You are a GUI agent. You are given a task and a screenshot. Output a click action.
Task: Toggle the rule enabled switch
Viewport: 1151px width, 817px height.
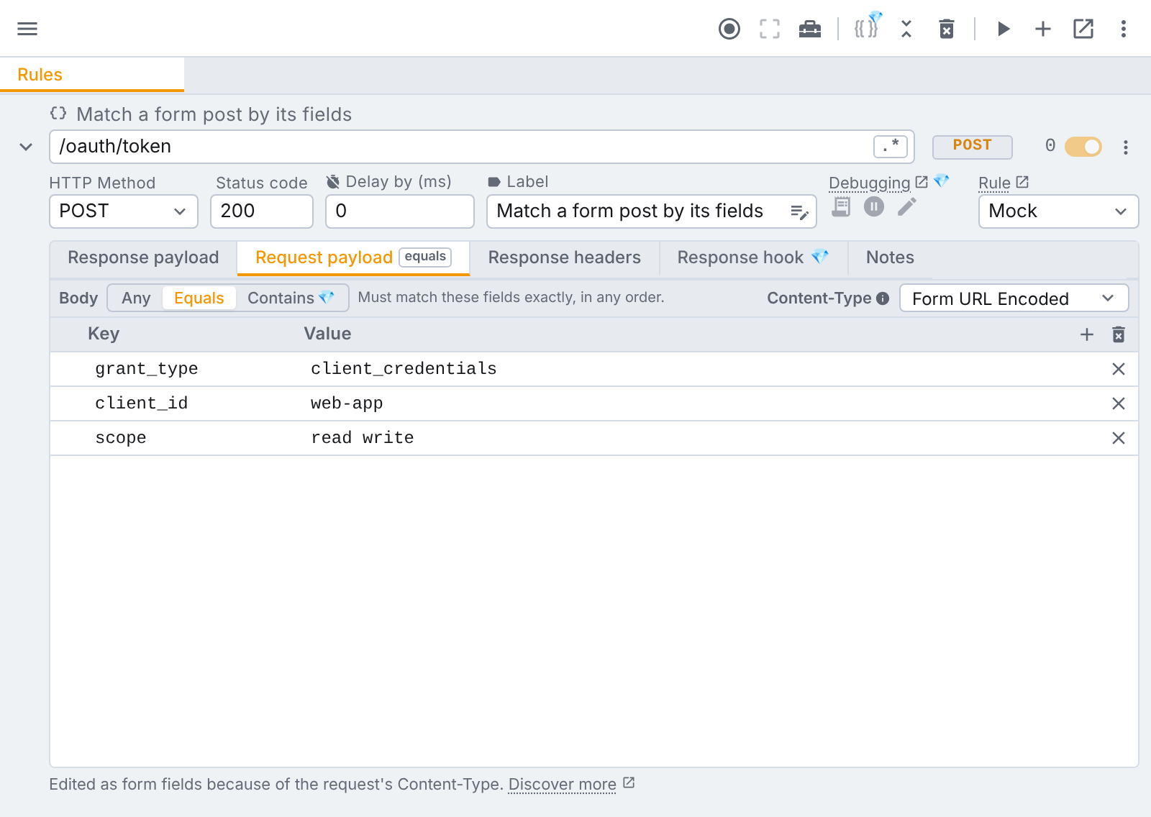(x=1083, y=147)
